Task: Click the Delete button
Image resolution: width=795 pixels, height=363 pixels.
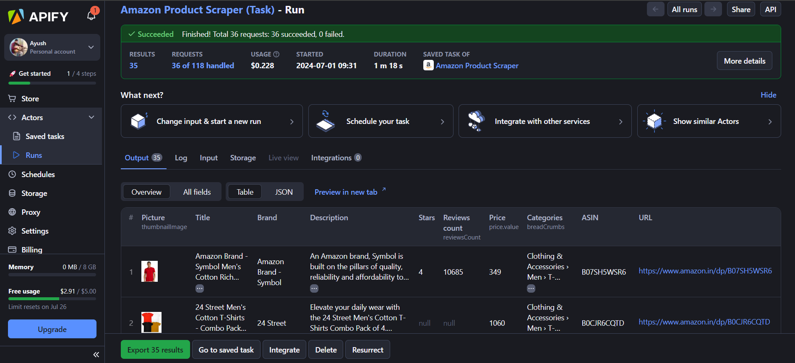Action: coord(326,350)
